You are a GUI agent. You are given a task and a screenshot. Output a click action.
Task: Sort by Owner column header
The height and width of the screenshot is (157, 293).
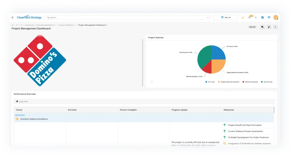19,110
